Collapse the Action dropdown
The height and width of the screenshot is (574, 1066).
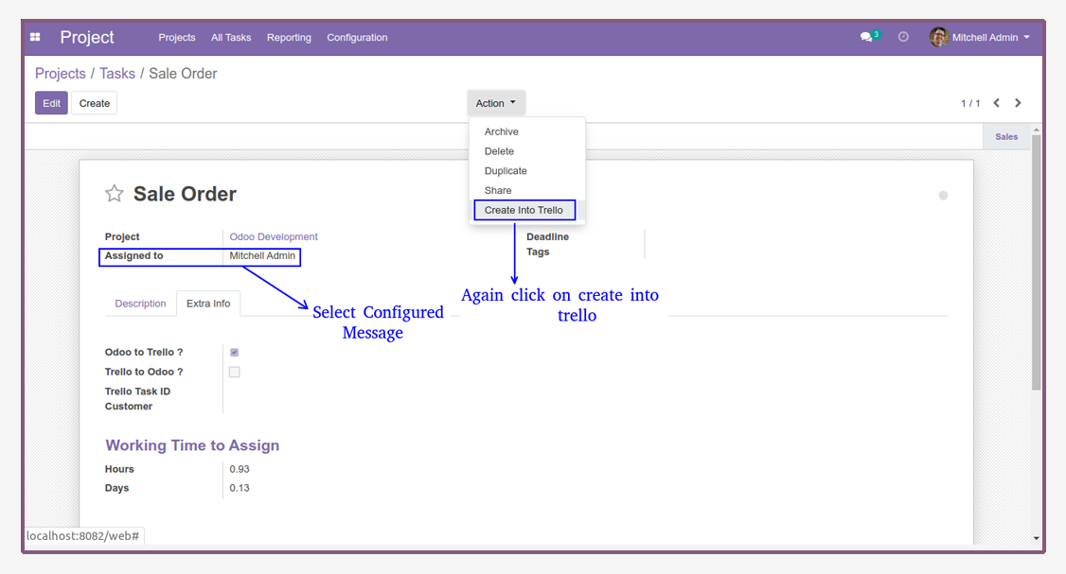[496, 103]
